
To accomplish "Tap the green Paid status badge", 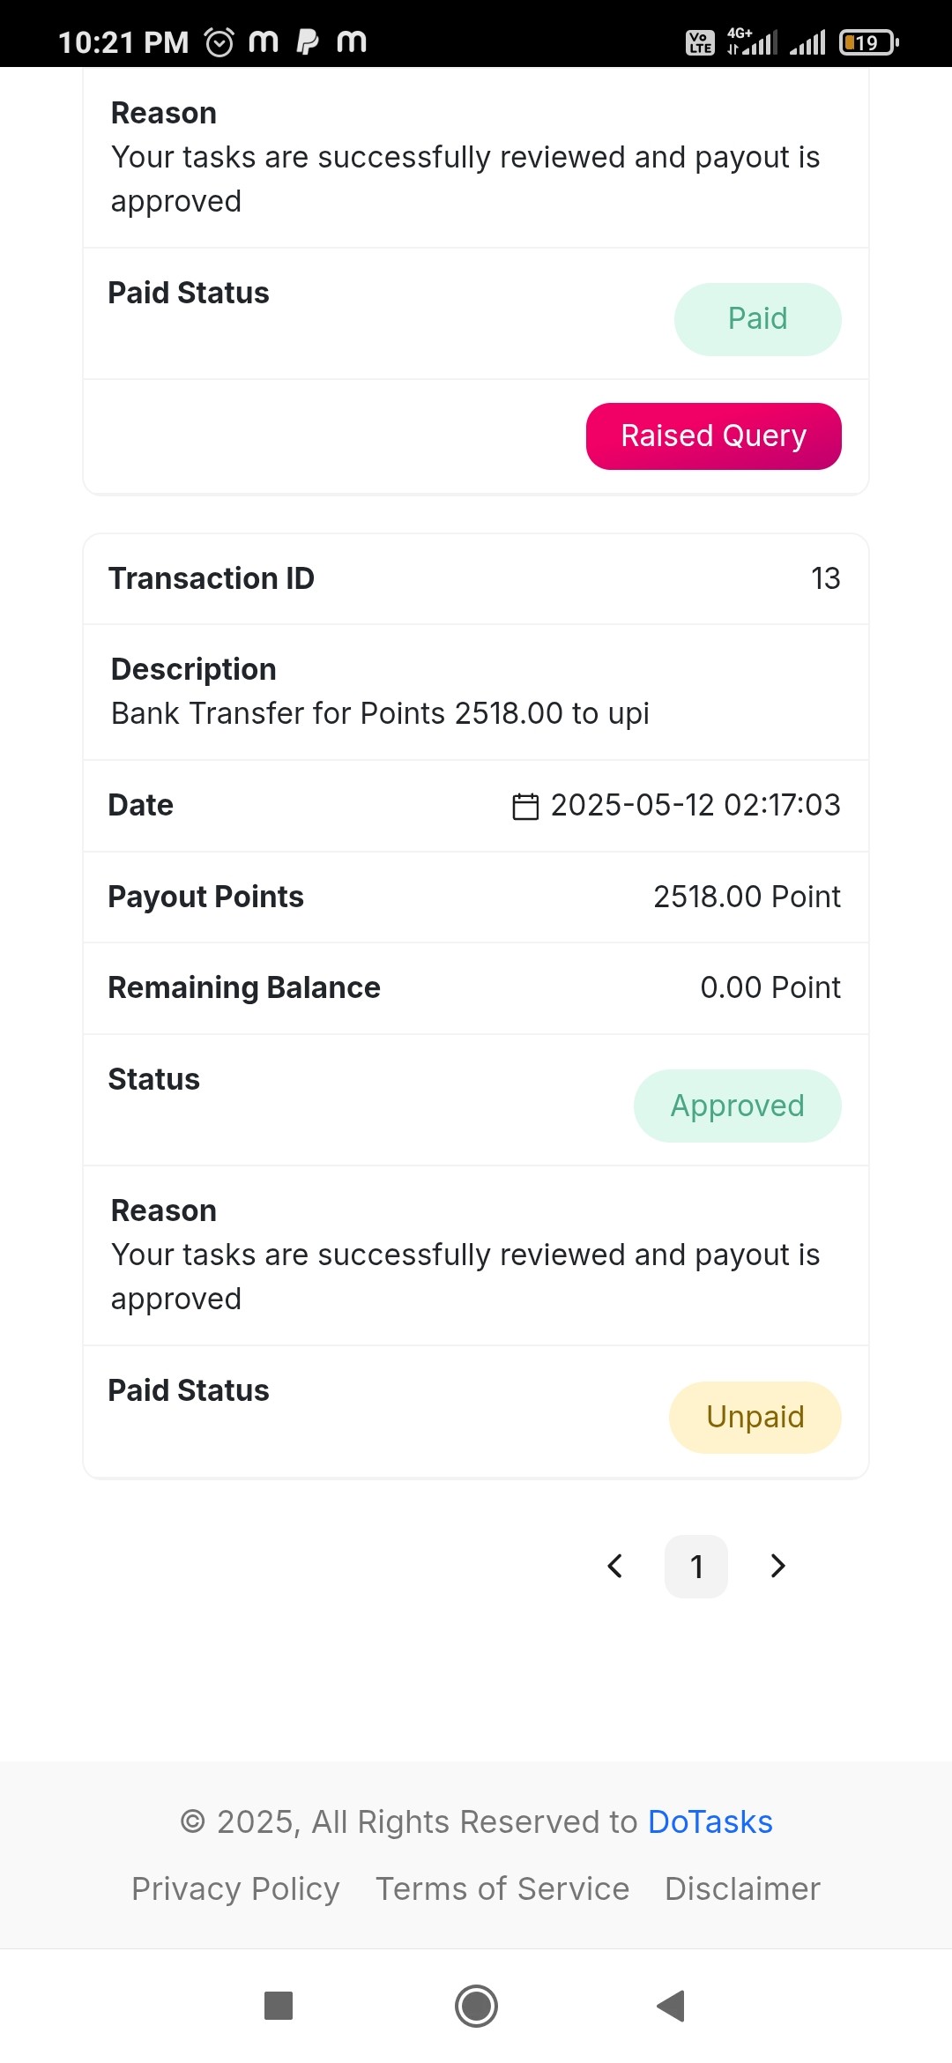I will 758,319.
